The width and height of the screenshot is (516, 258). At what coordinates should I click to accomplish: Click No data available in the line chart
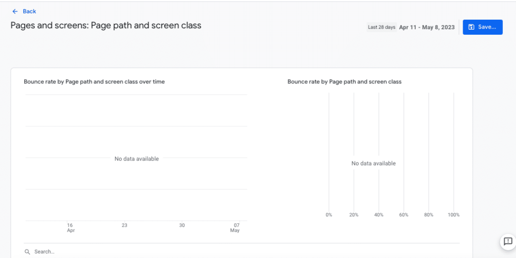(x=137, y=159)
